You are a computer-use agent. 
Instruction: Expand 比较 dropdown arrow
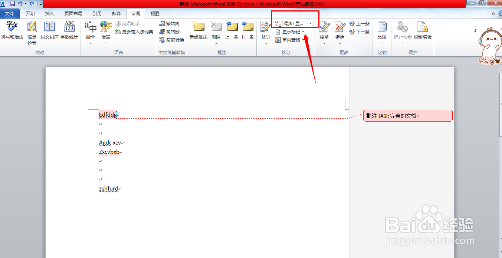[x=382, y=43]
